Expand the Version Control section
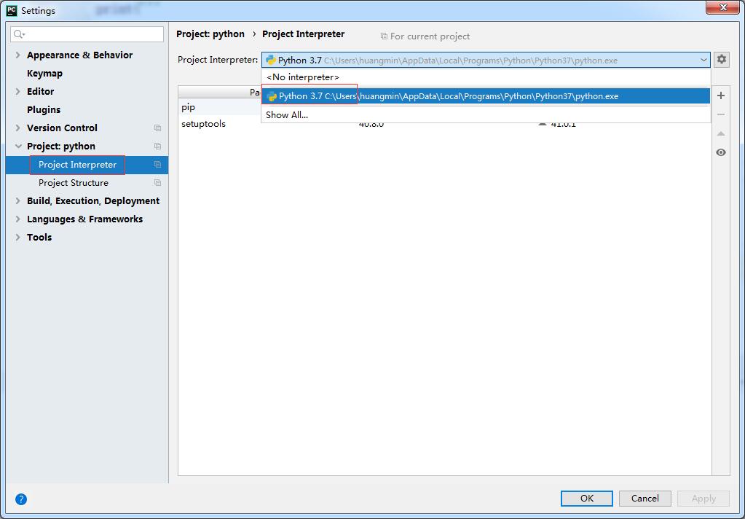This screenshot has width=745, height=519. [x=18, y=128]
